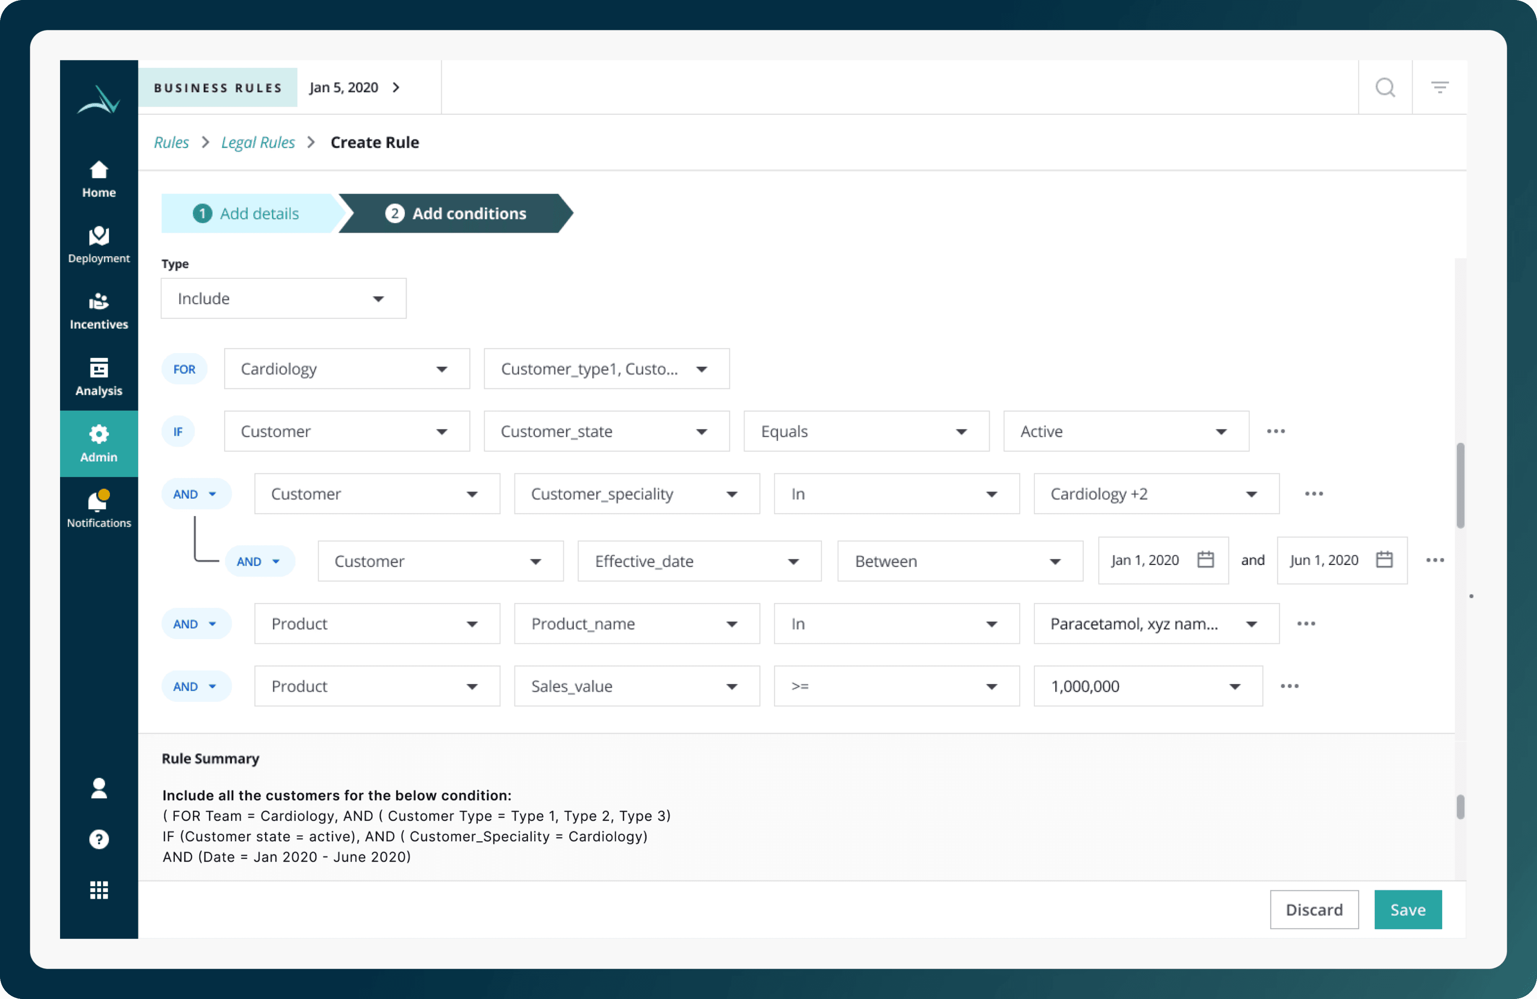Click the Legal Rules breadcrumb link
The width and height of the screenshot is (1537, 999).
(258, 142)
